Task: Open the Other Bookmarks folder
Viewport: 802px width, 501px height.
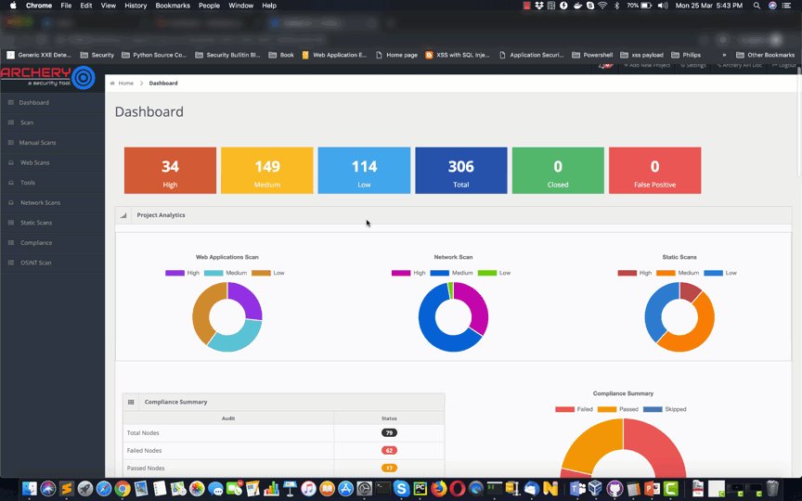Action: click(x=765, y=55)
